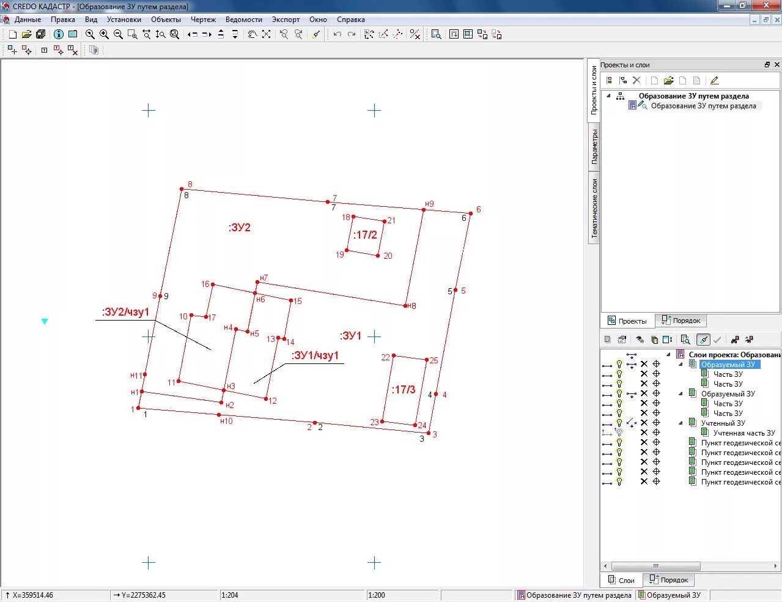
Task: Open the Данные menu
Action: 28,20
